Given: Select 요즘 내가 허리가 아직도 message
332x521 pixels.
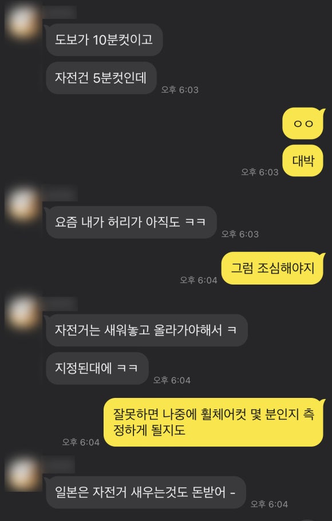Looking at the screenshot, I should (131, 222).
